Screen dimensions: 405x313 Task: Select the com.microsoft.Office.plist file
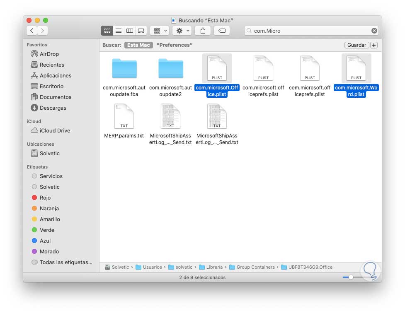pos(217,68)
